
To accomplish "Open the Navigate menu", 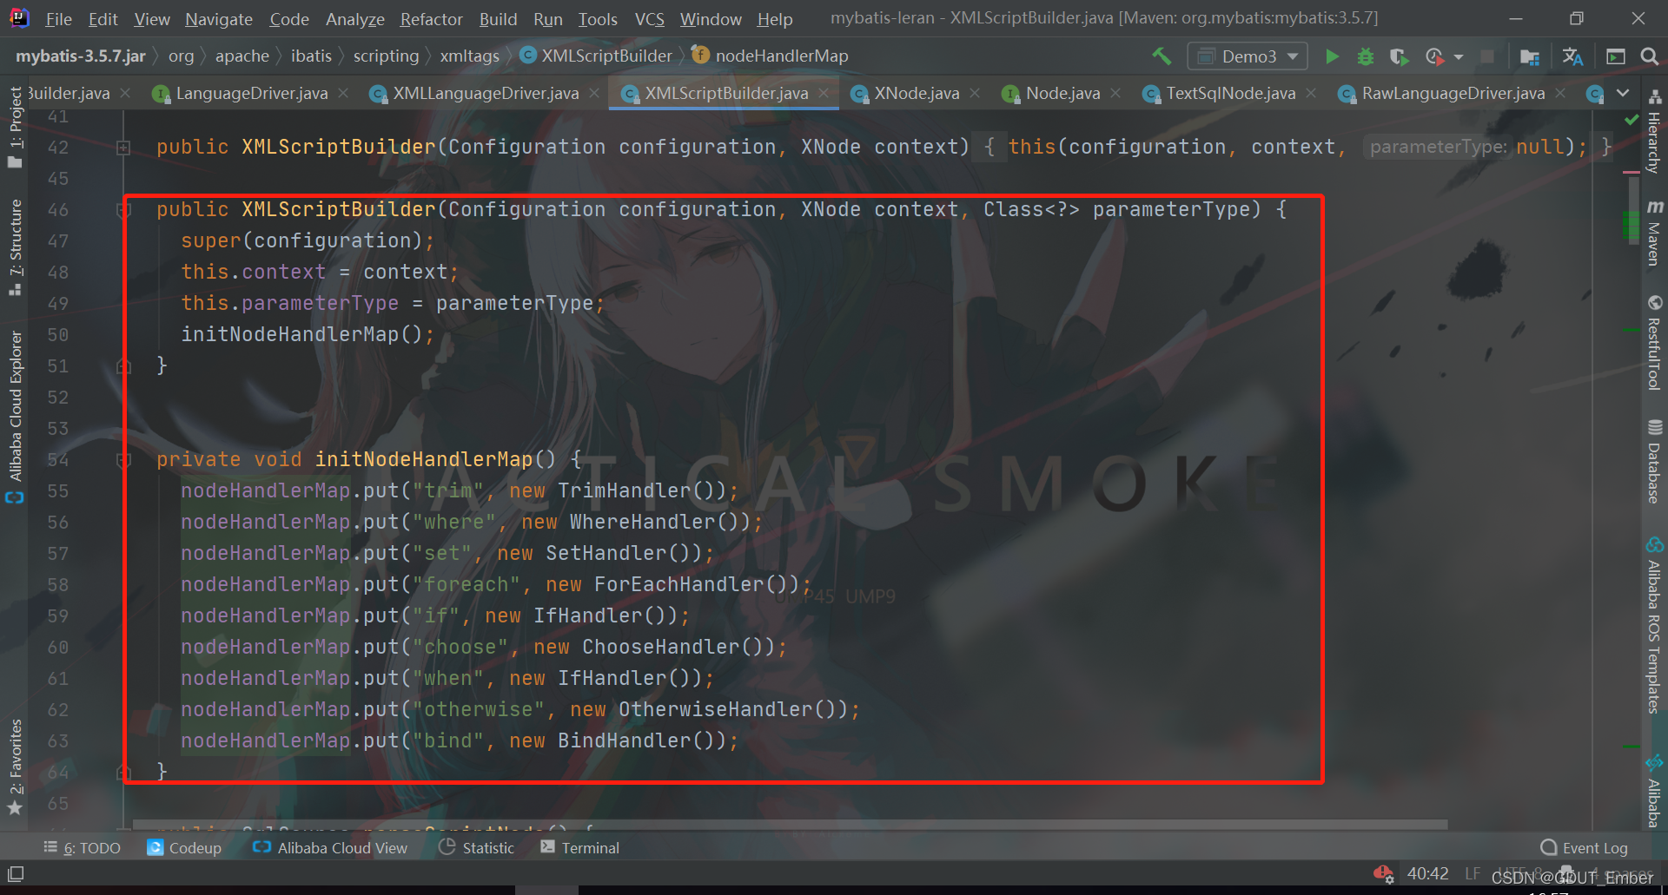I will point(219,19).
